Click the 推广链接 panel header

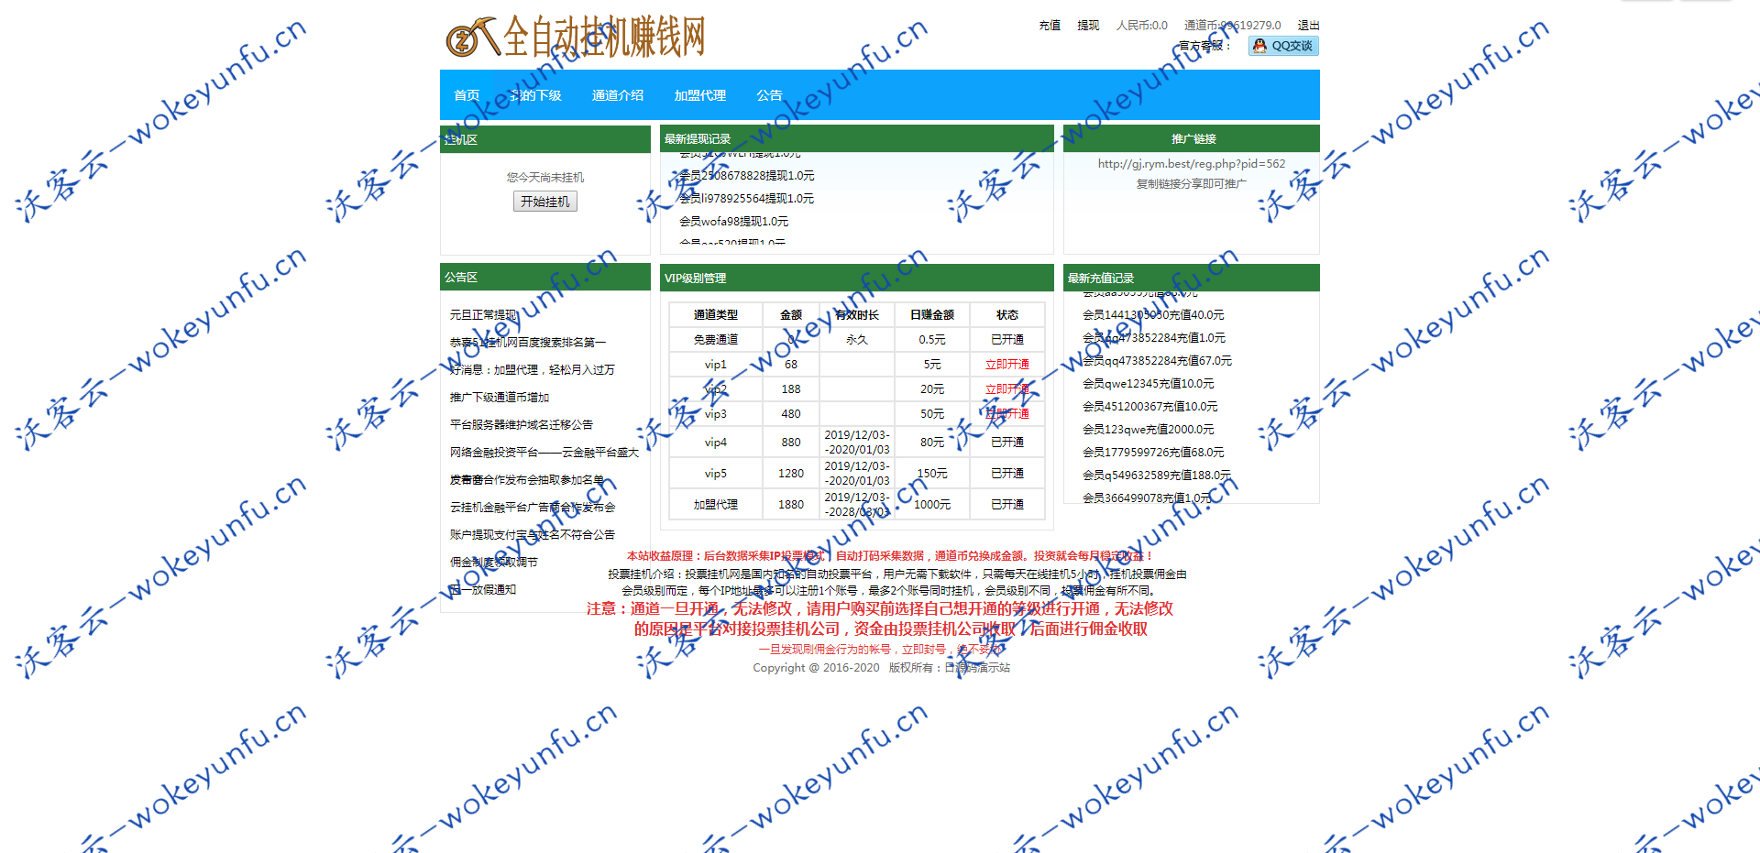pos(1192,139)
